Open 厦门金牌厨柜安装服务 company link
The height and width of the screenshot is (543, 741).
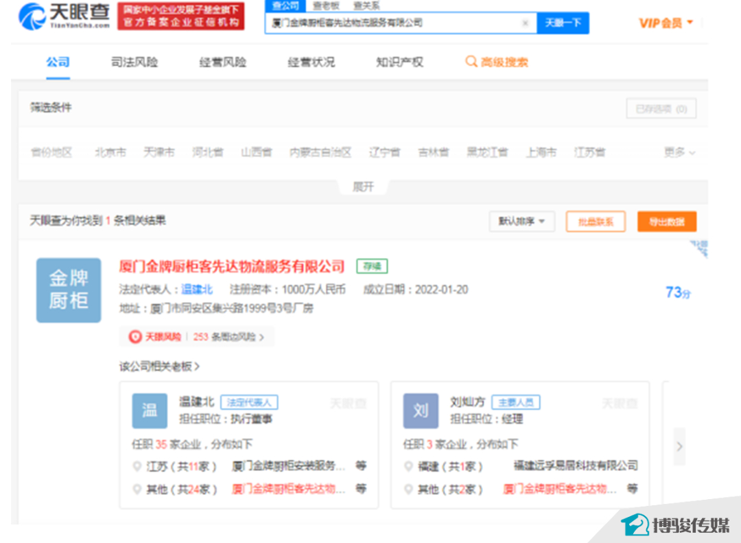point(289,466)
